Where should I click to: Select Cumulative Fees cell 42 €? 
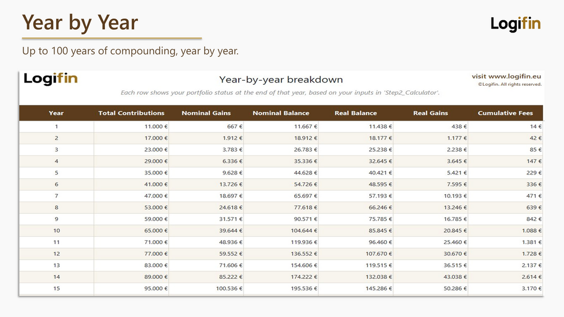click(x=506, y=138)
